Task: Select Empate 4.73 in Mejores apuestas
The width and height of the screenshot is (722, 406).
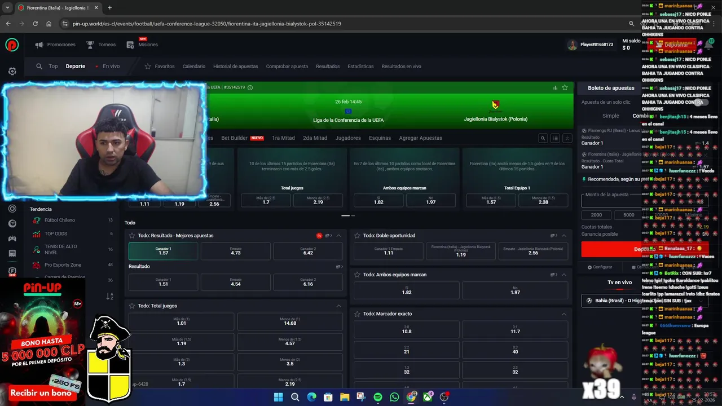Action: [236, 251]
